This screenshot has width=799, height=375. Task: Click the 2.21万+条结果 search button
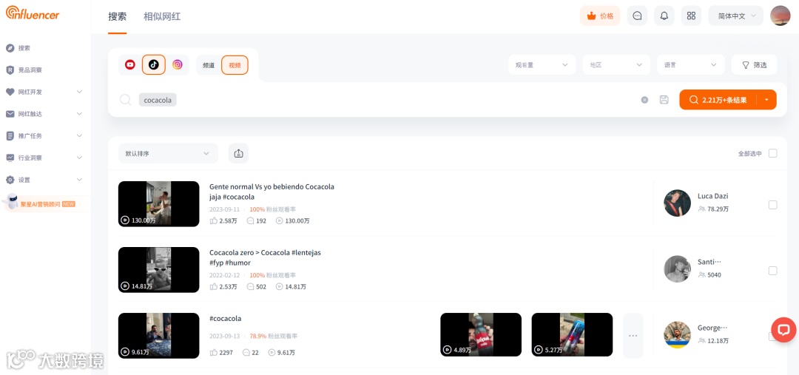[718, 100]
